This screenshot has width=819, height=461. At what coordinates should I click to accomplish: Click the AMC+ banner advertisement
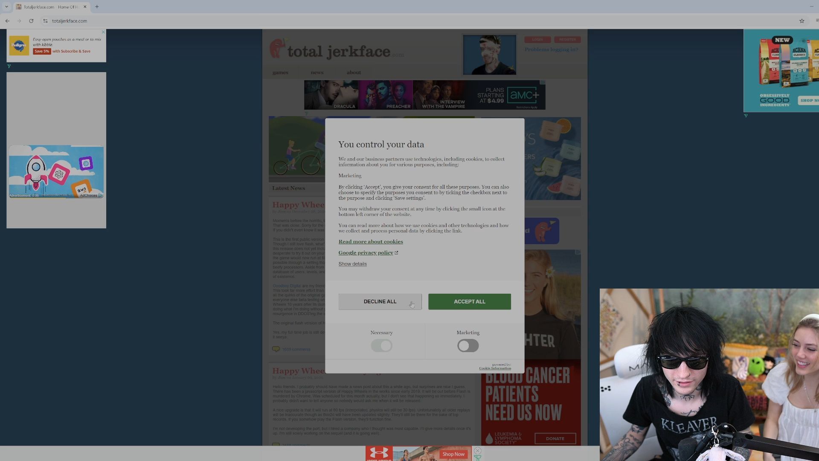click(x=424, y=95)
